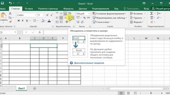Click the AutoSum sigma icon
170x95 pixels.
pos(152,13)
